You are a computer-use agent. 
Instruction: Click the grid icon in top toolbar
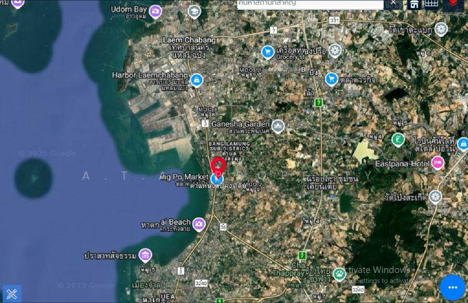(x=431, y=4)
